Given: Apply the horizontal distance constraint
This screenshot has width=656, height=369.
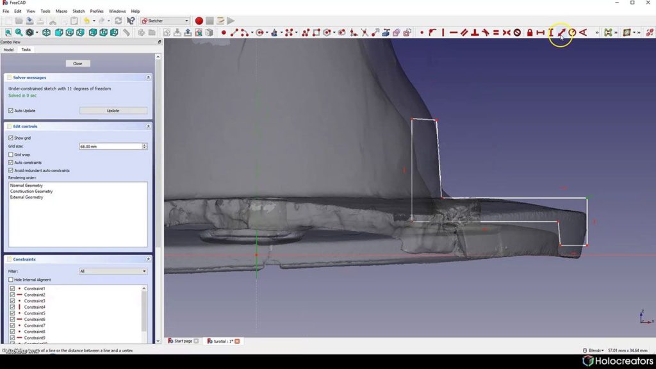Looking at the screenshot, I should click(x=540, y=33).
